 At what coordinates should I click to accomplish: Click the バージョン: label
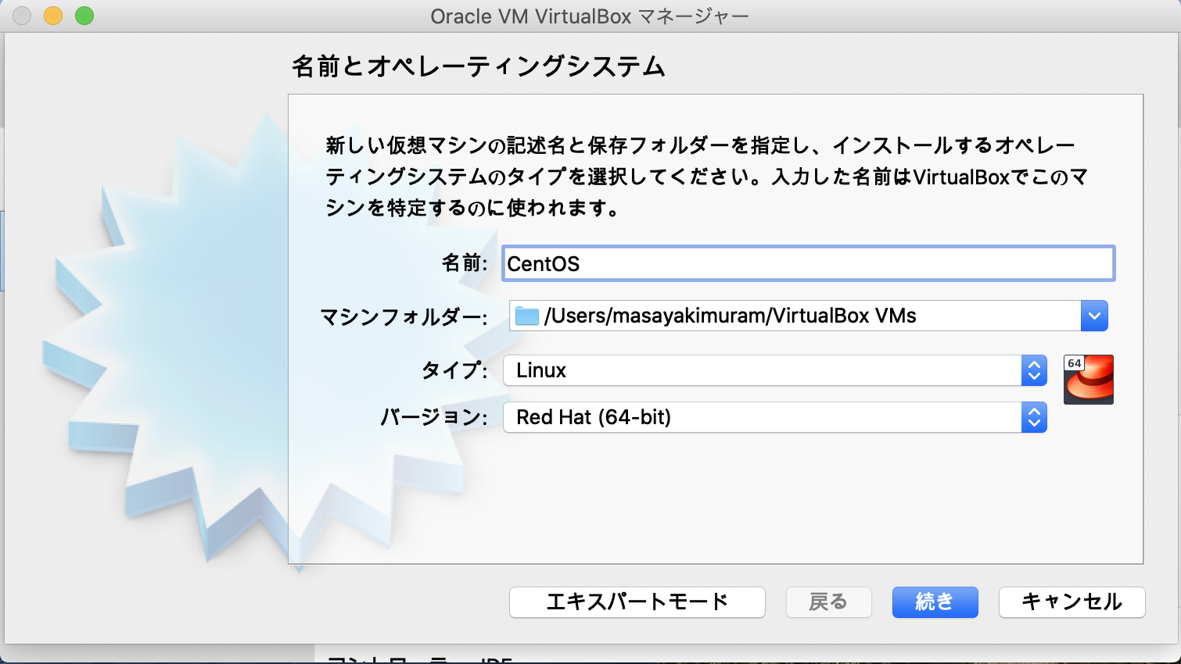tap(434, 417)
